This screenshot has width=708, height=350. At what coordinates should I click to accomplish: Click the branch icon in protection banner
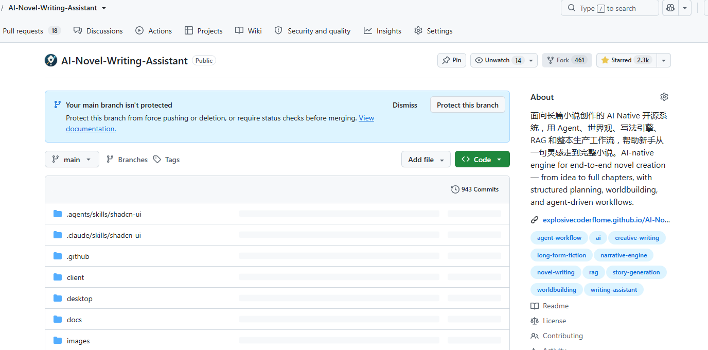click(58, 104)
